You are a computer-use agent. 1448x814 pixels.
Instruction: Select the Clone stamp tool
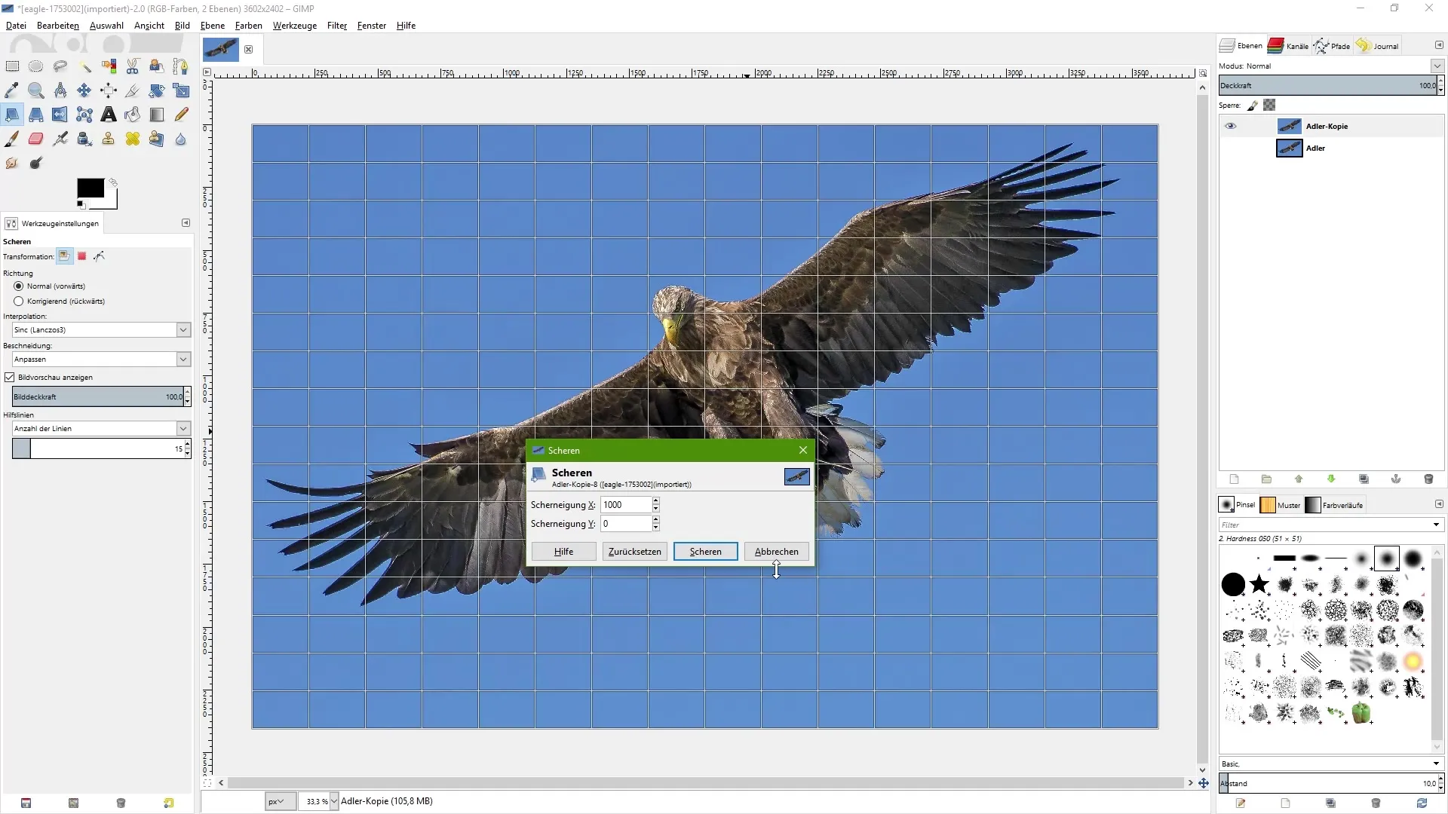[109, 139]
